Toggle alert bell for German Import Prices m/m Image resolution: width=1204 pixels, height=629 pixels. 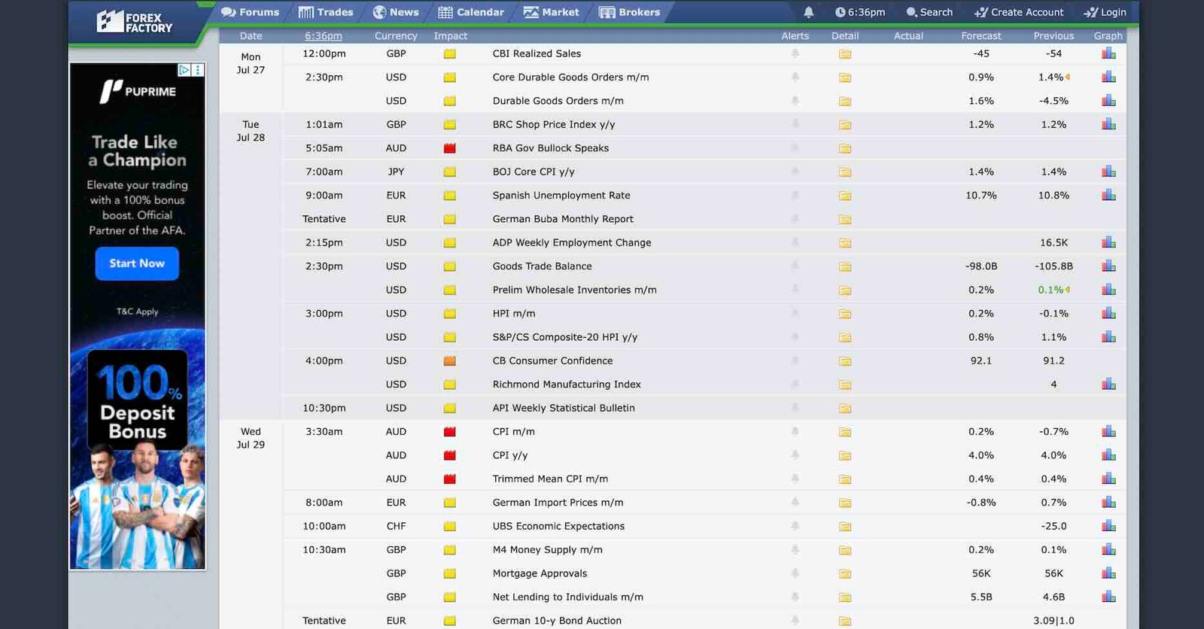[x=795, y=502]
